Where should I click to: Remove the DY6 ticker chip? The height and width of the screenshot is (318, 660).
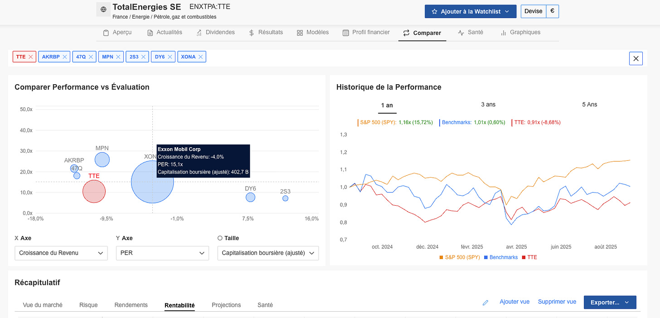170,57
